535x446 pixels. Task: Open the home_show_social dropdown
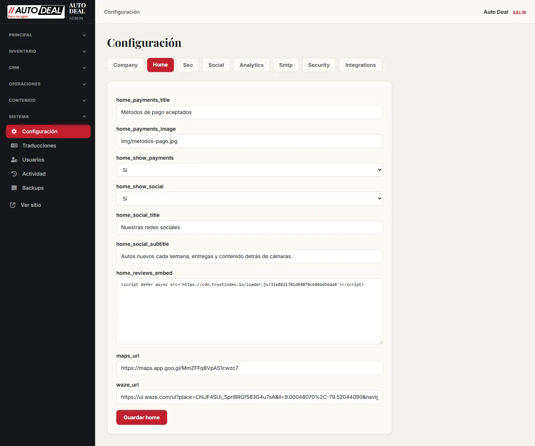tap(250, 199)
